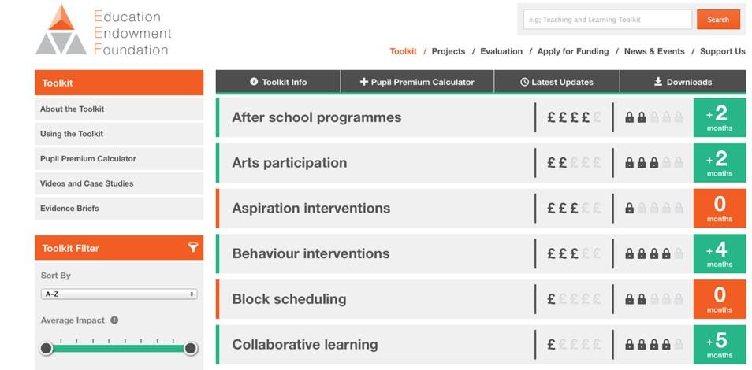
Task: Go to Apply for Funding page
Action: 573,51
